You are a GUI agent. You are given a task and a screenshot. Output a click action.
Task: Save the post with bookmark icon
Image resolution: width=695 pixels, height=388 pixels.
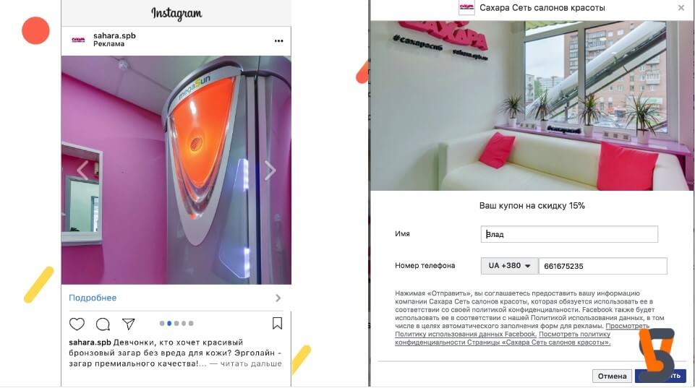pyautogui.click(x=277, y=324)
